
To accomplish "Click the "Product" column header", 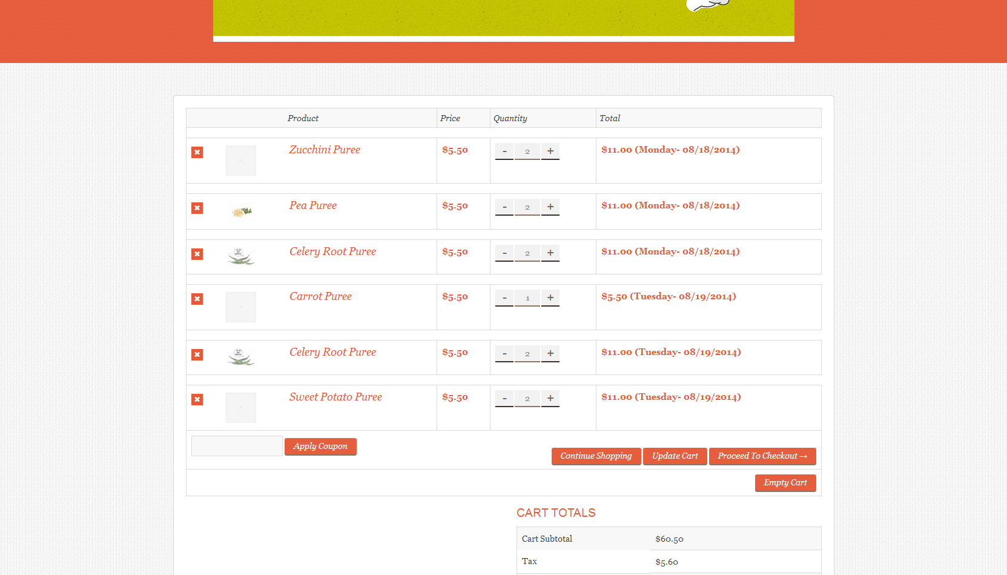I will pyautogui.click(x=303, y=118).
